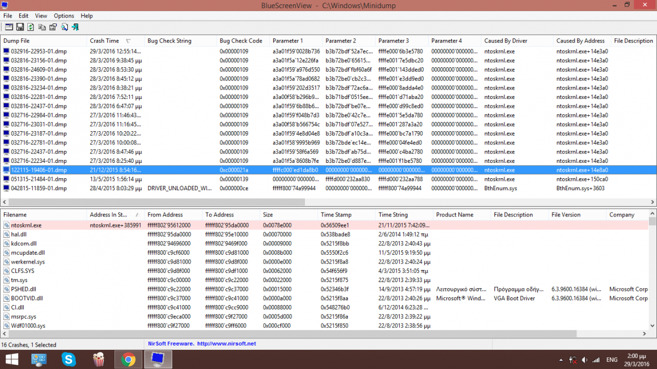Sort by the Crash Time column header
Viewport: 657px width, 369px height.
click(115, 40)
